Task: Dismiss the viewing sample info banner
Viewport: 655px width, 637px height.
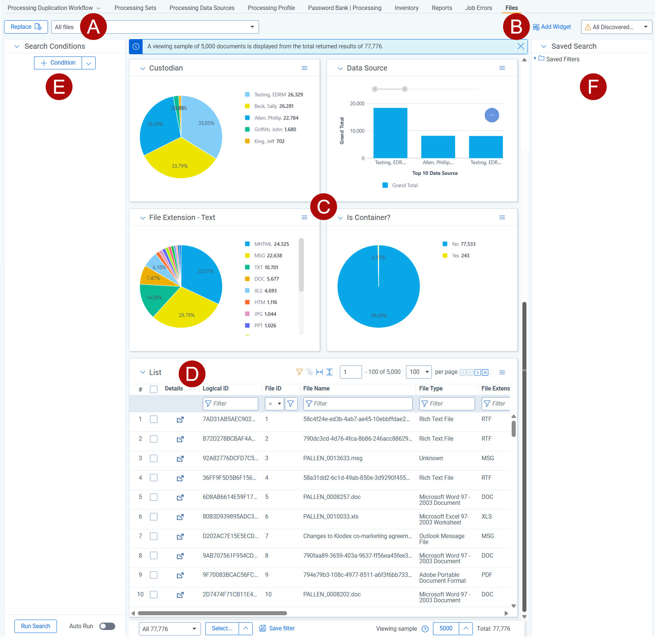Action: coord(521,46)
